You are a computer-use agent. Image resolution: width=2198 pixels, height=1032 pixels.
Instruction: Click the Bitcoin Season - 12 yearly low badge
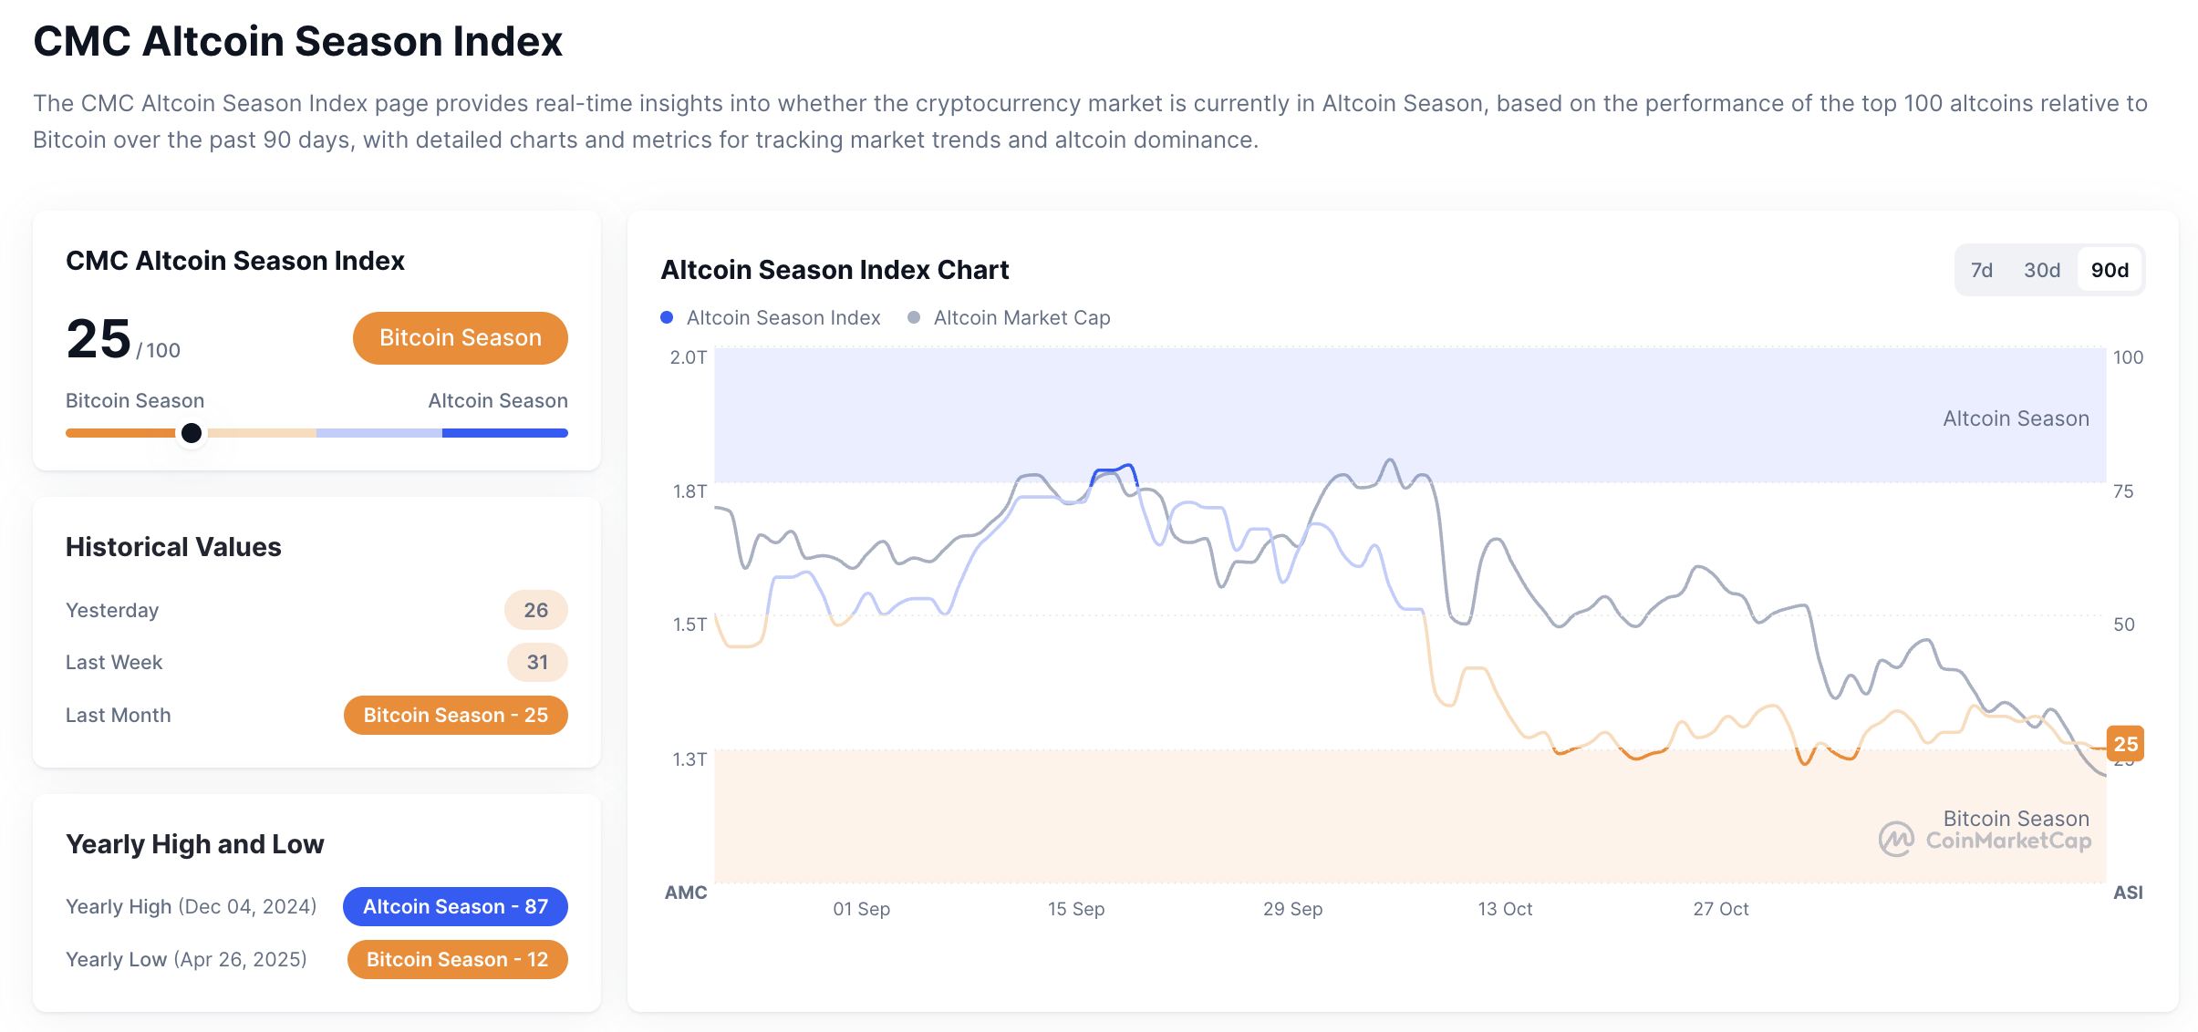pyautogui.click(x=457, y=959)
